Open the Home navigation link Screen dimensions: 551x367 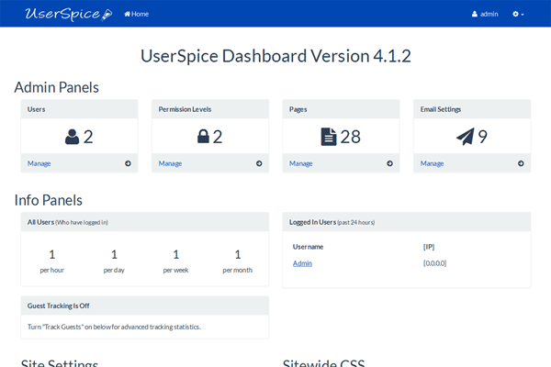coord(136,14)
